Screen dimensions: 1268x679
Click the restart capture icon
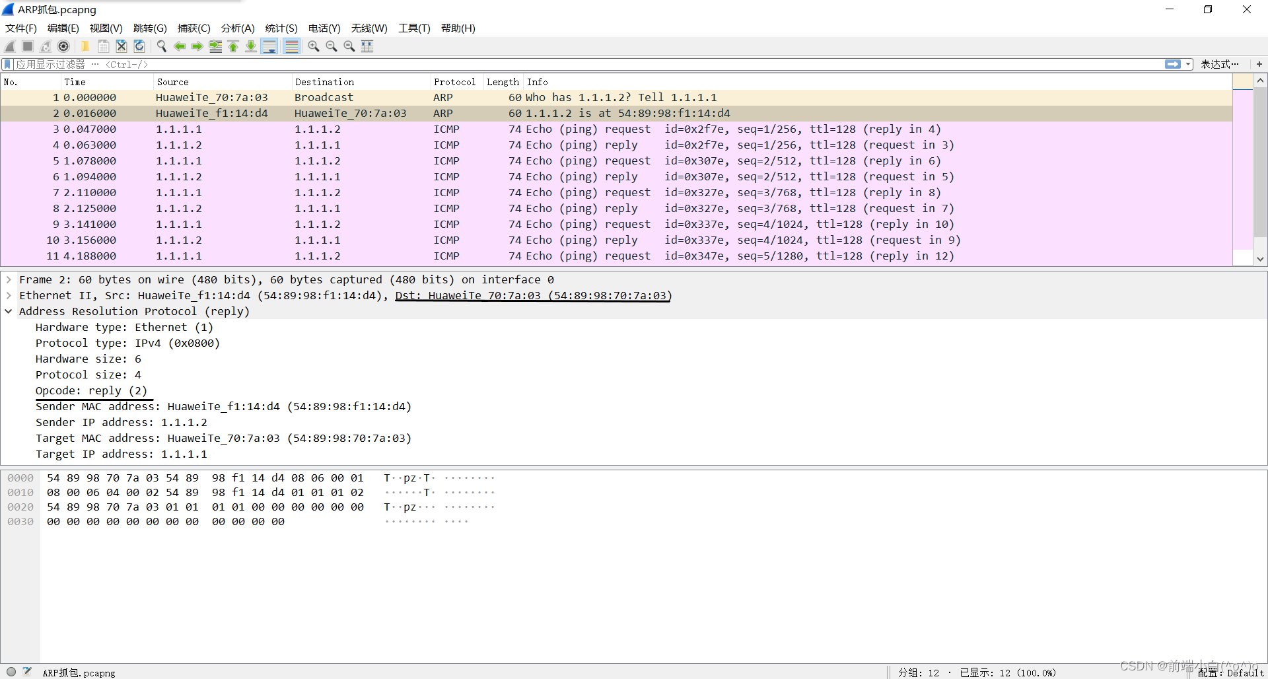point(46,46)
